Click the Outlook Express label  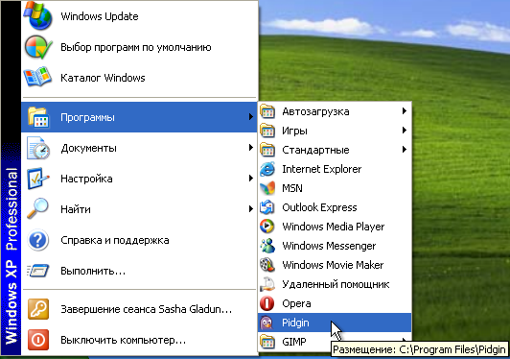(x=319, y=207)
